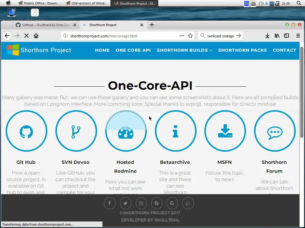Screen dimensions: 305x228
Task: Open a new browser tab
Action: click(152, 25)
